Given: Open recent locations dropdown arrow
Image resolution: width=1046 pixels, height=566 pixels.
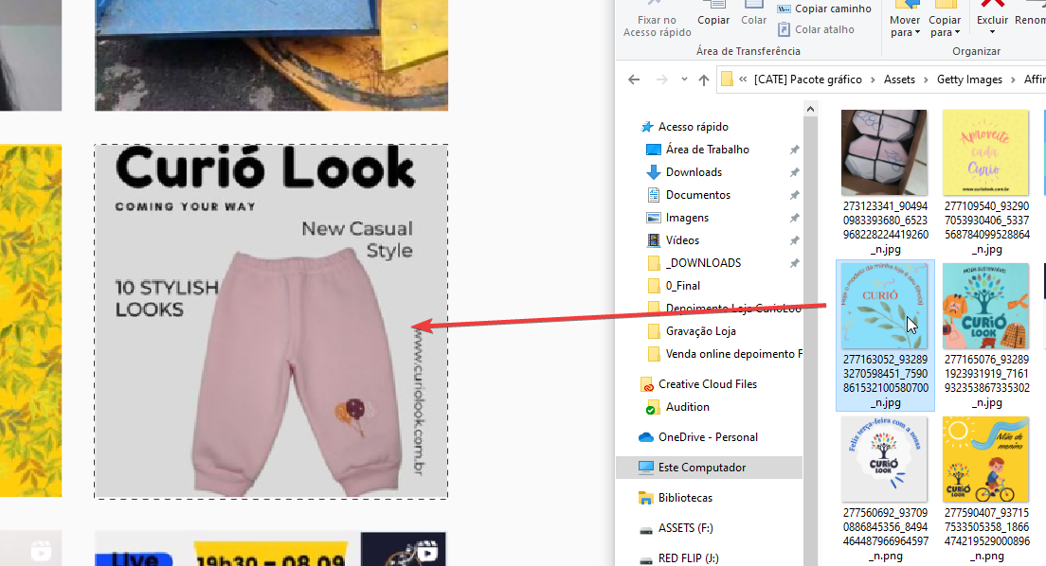Looking at the screenshot, I should coord(684,80).
